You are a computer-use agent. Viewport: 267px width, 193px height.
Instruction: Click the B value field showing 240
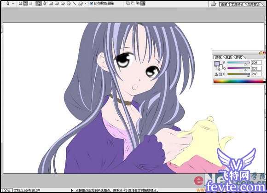[256, 74]
